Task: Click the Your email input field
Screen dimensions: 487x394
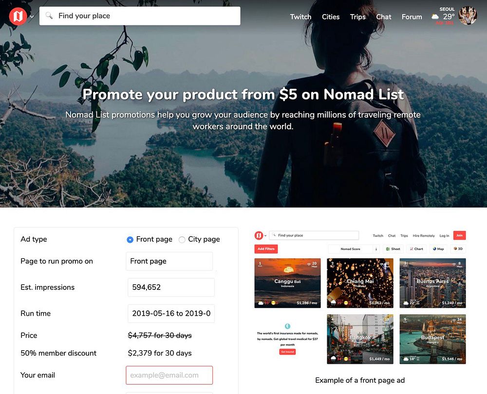Action: click(169, 375)
